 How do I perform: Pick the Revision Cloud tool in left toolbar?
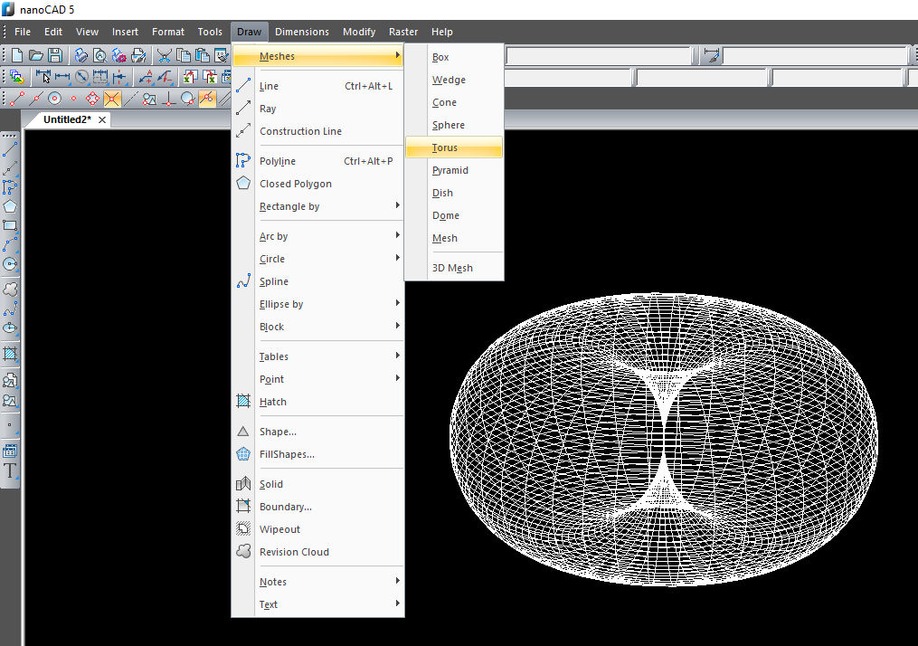pyautogui.click(x=11, y=289)
